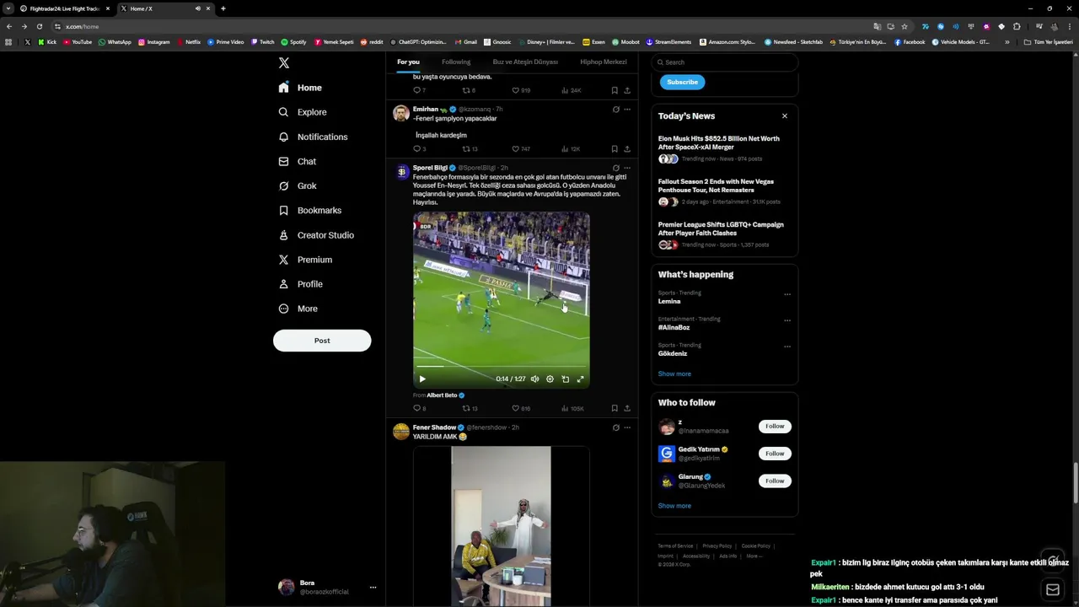This screenshot has height=607, width=1079.
Task: Open Profile in the sidebar
Action: click(300, 284)
